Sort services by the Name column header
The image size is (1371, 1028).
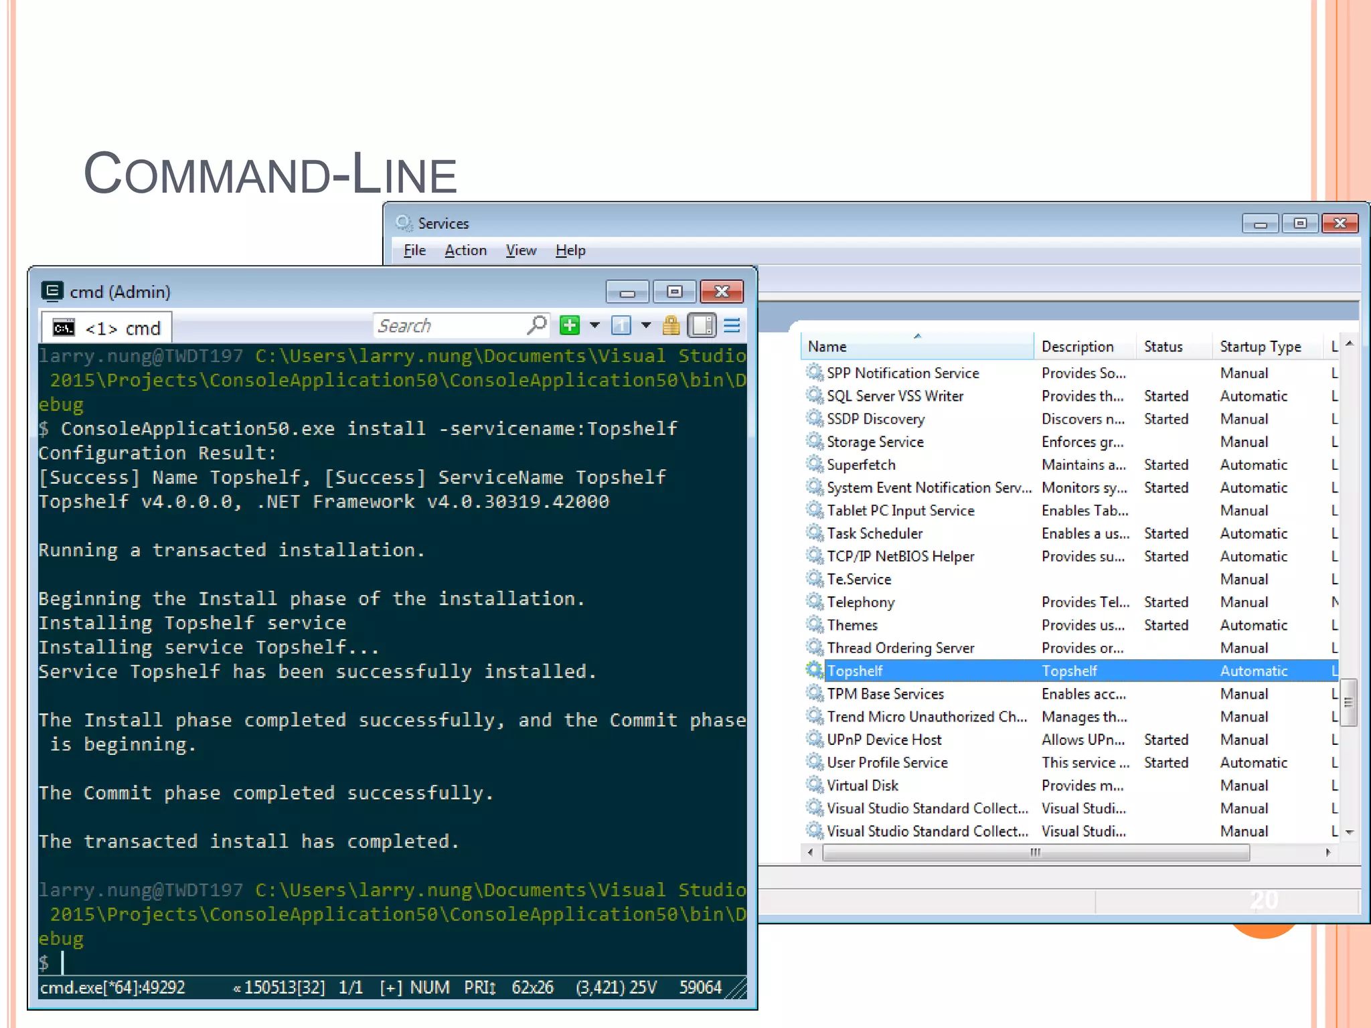click(x=916, y=346)
